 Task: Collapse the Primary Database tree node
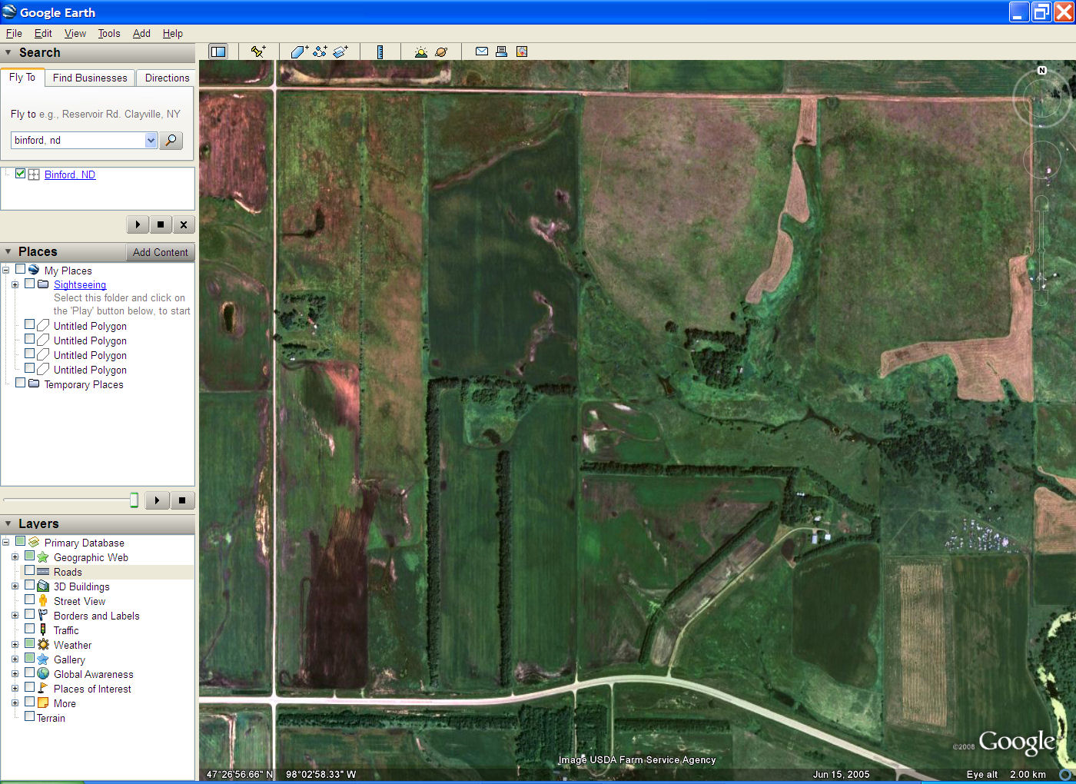pyautogui.click(x=5, y=542)
